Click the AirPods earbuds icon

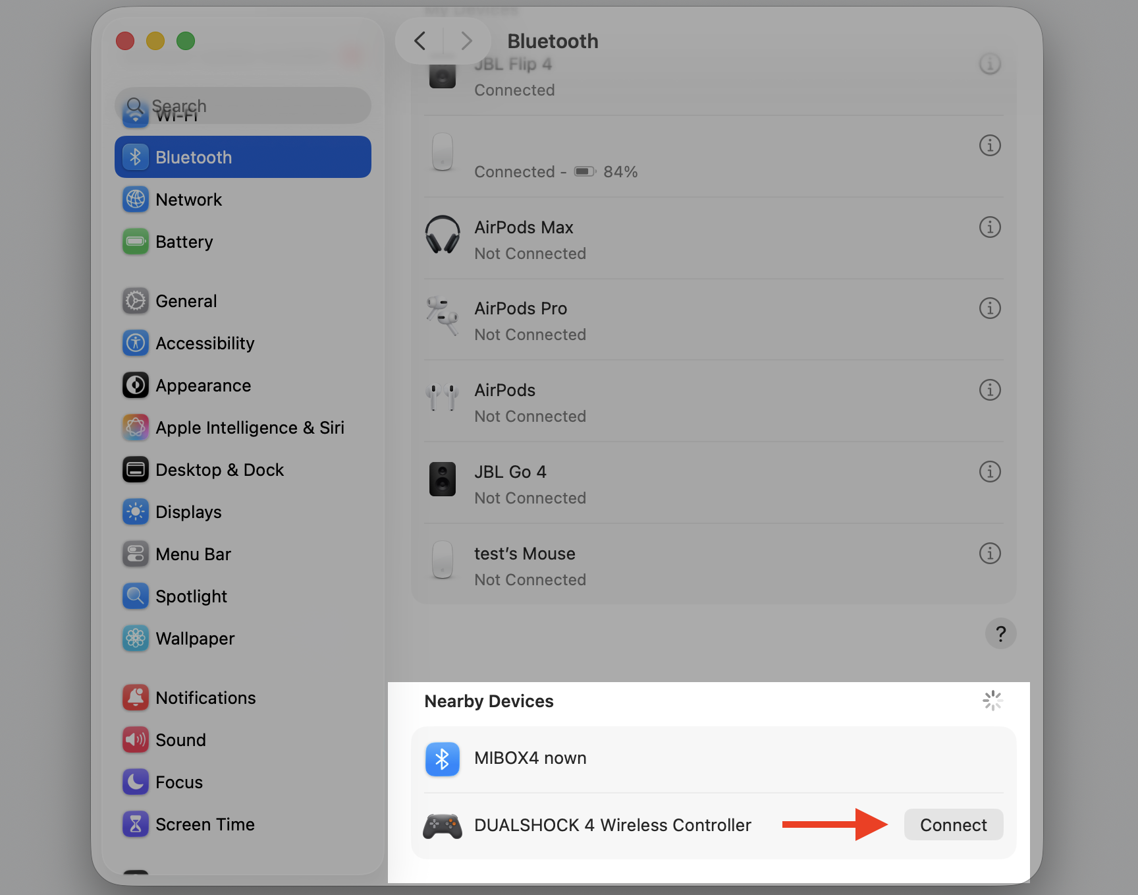(x=443, y=397)
